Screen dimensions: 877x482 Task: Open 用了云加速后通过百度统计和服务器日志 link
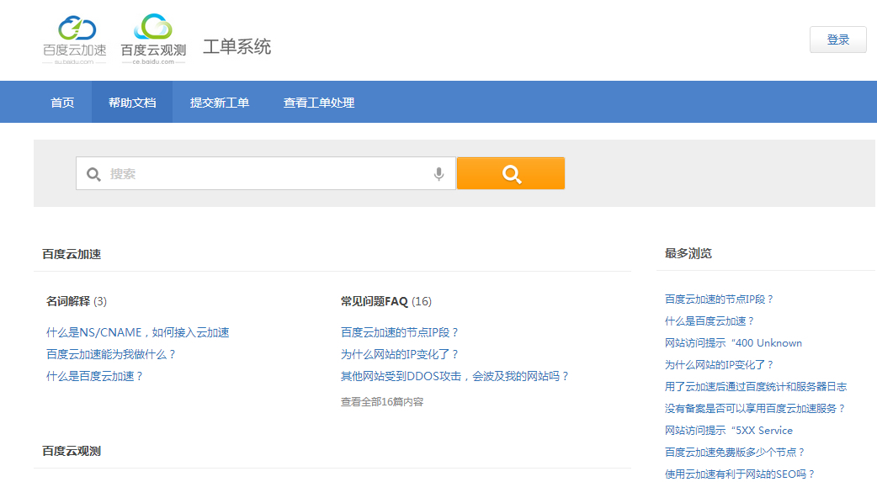pyautogui.click(x=756, y=386)
